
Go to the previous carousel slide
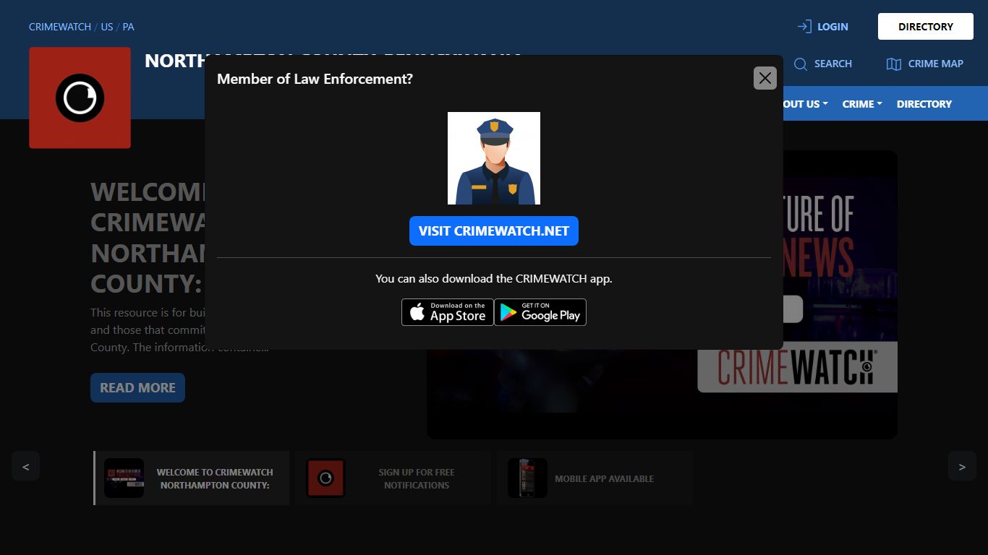pos(25,466)
